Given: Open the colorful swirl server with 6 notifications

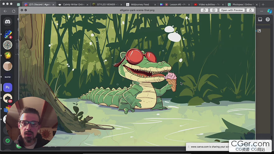Looking at the screenshot, I should click(8, 35).
